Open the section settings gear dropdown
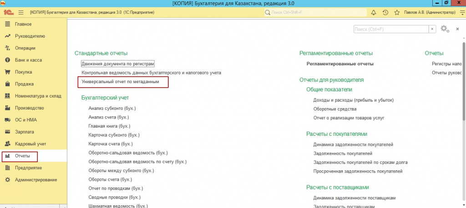 tap(445, 29)
